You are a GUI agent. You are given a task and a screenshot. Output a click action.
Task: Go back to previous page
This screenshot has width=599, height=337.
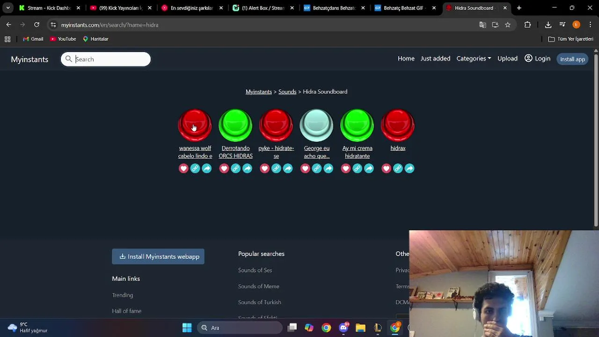[x=8, y=25]
